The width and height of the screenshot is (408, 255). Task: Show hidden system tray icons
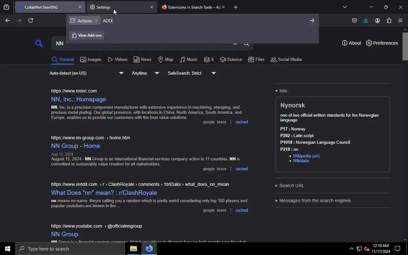click(x=351, y=249)
